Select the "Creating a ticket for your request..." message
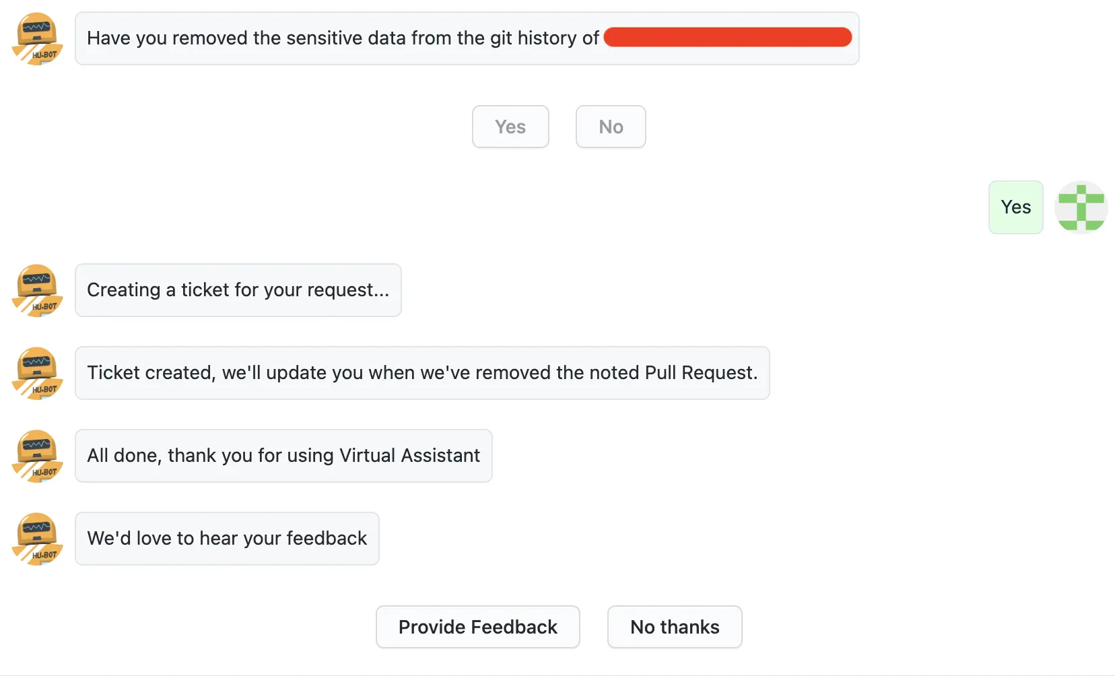1115x676 pixels. pos(238,290)
